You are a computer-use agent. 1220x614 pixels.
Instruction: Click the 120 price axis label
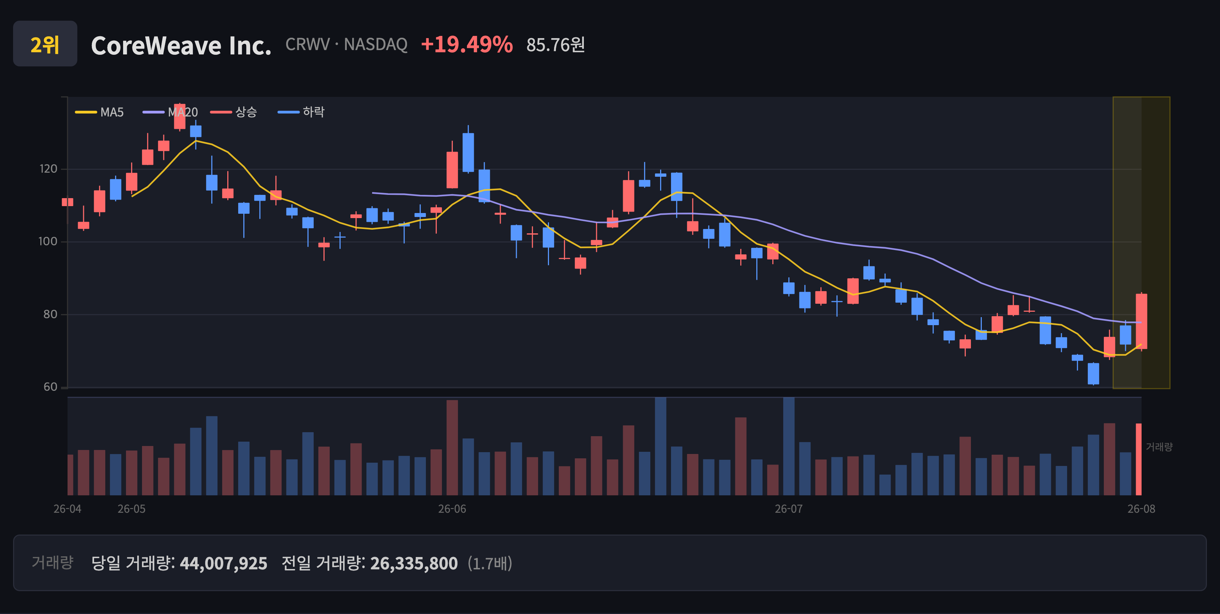48,169
